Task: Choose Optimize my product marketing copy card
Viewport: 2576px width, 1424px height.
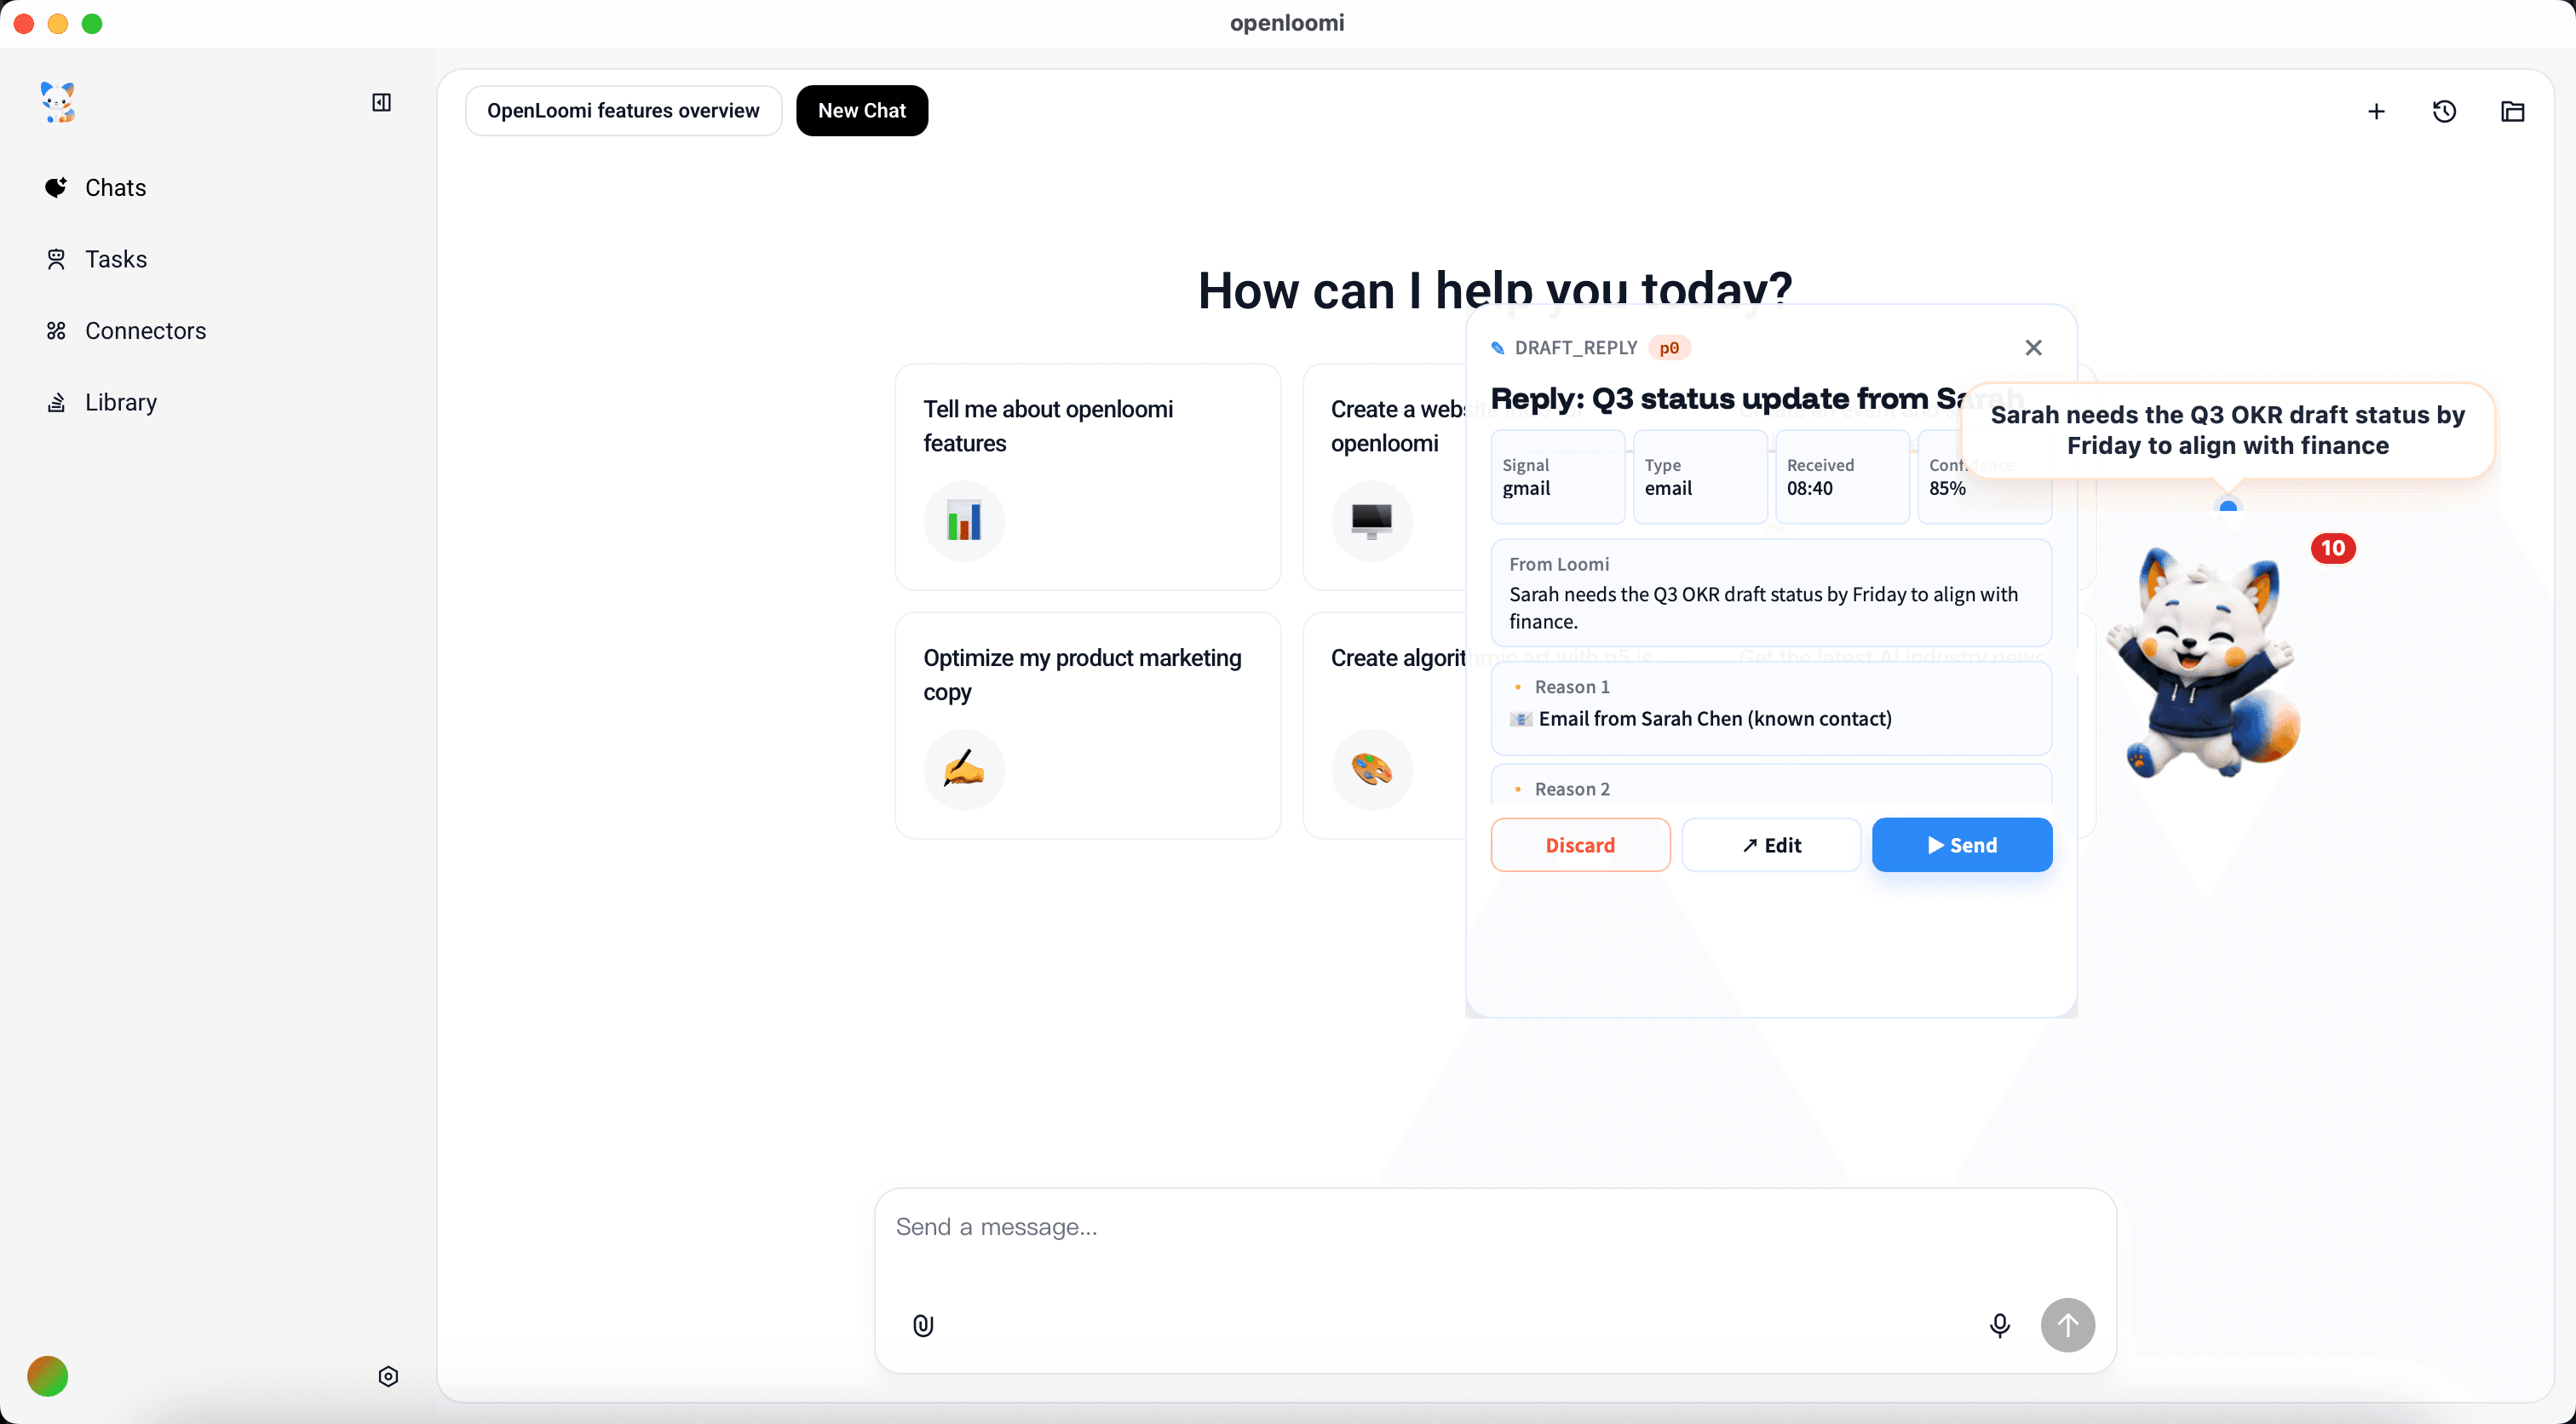Action: [x=1087, y=726]
